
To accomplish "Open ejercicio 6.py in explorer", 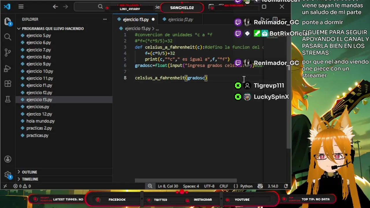I will [38, 42].
